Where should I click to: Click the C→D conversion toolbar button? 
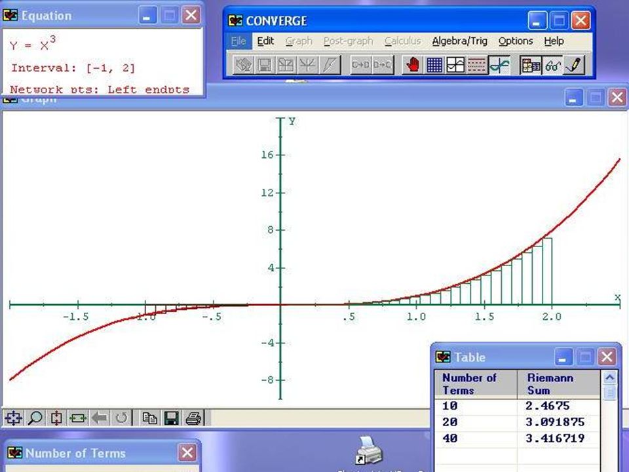360,65
